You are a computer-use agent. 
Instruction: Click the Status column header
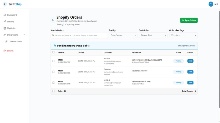point(178,52)
